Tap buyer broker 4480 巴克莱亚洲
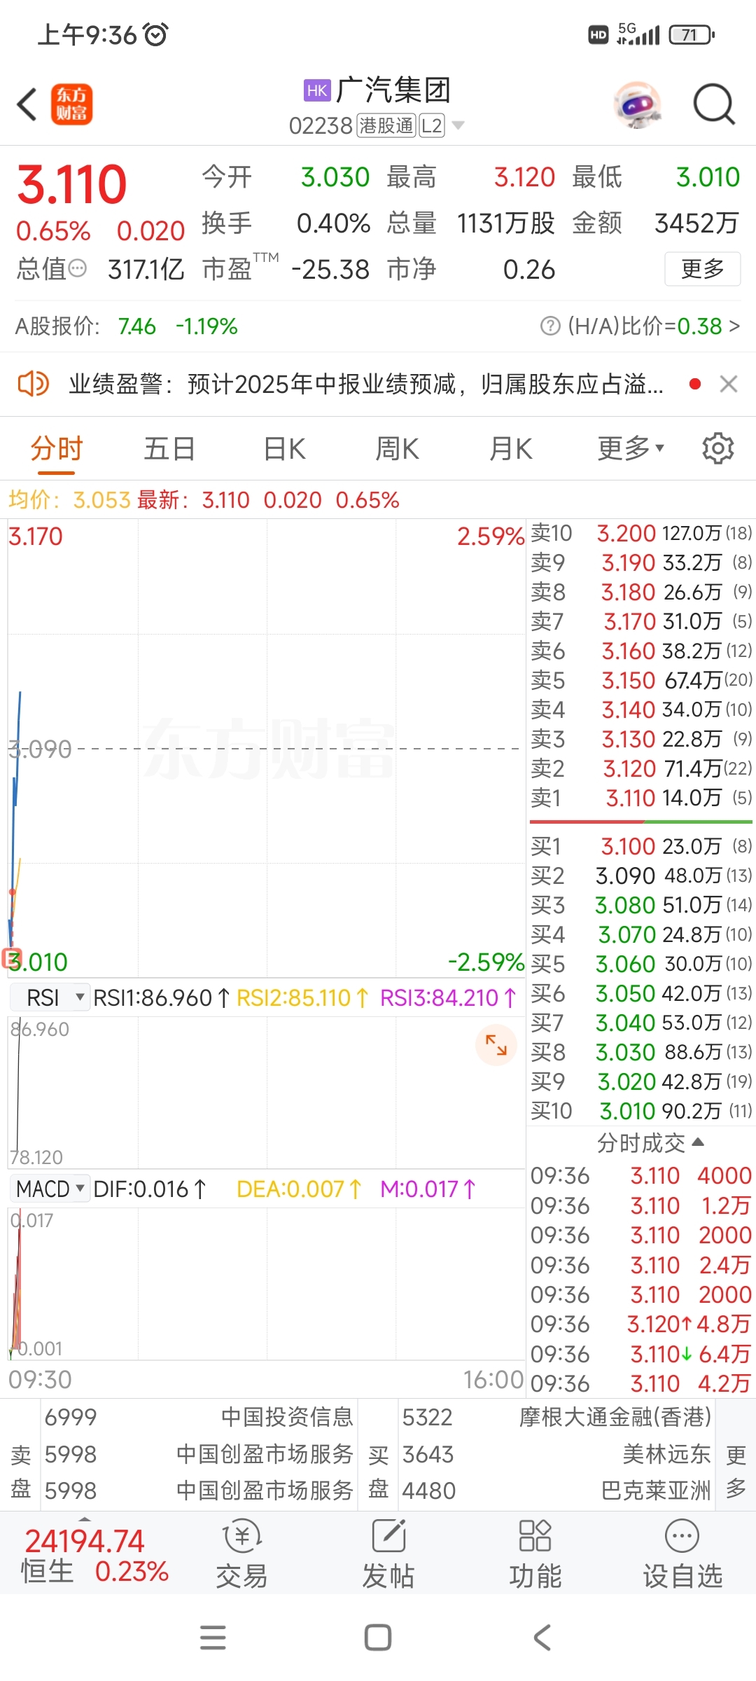The image size is (756, 1681). (x=557, y=1490)
